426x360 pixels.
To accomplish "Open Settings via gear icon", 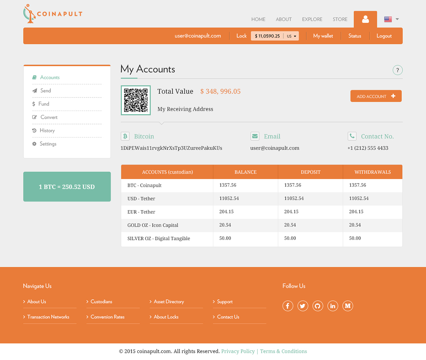I will (x=34, y=144).
